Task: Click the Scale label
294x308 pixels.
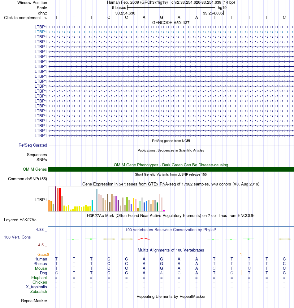Action: [x=42, y=8]
